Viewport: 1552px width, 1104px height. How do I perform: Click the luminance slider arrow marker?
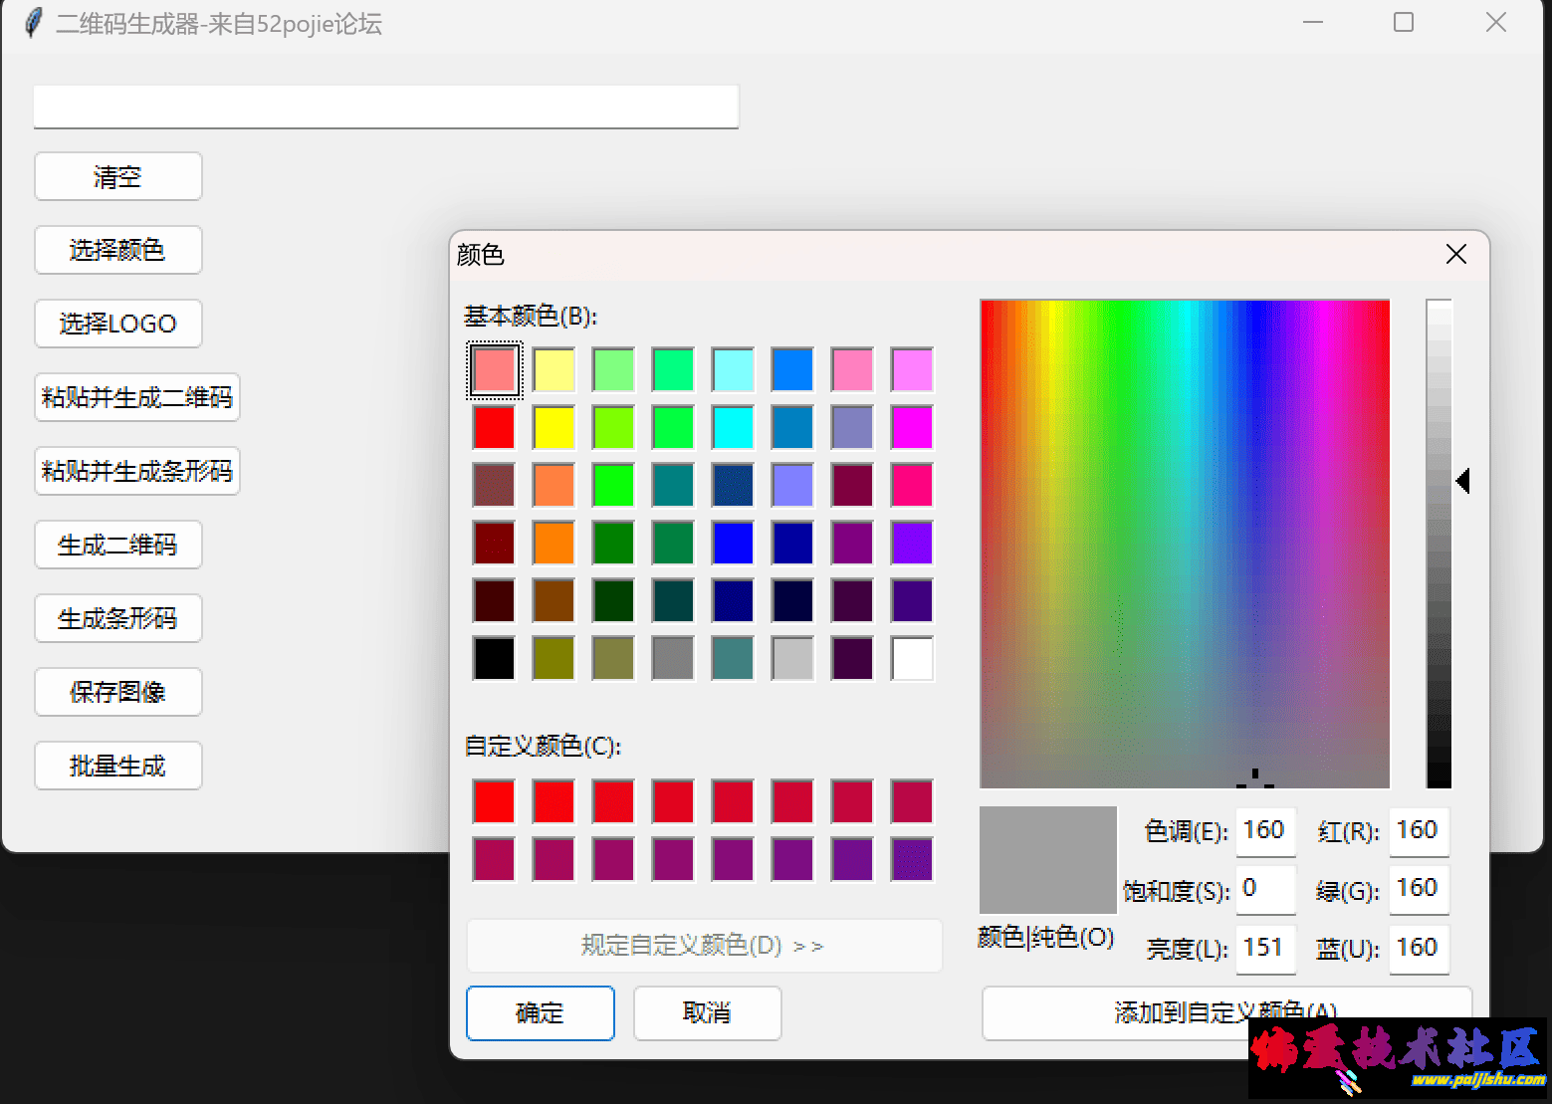(x=1462, y=481)
